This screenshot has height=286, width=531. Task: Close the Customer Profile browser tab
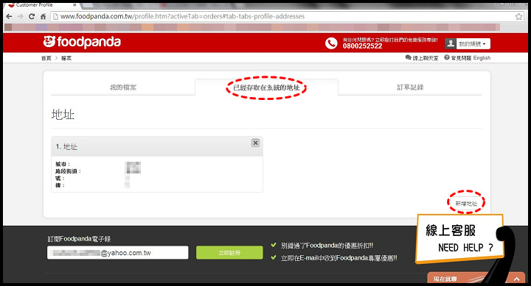pos(74,5)
